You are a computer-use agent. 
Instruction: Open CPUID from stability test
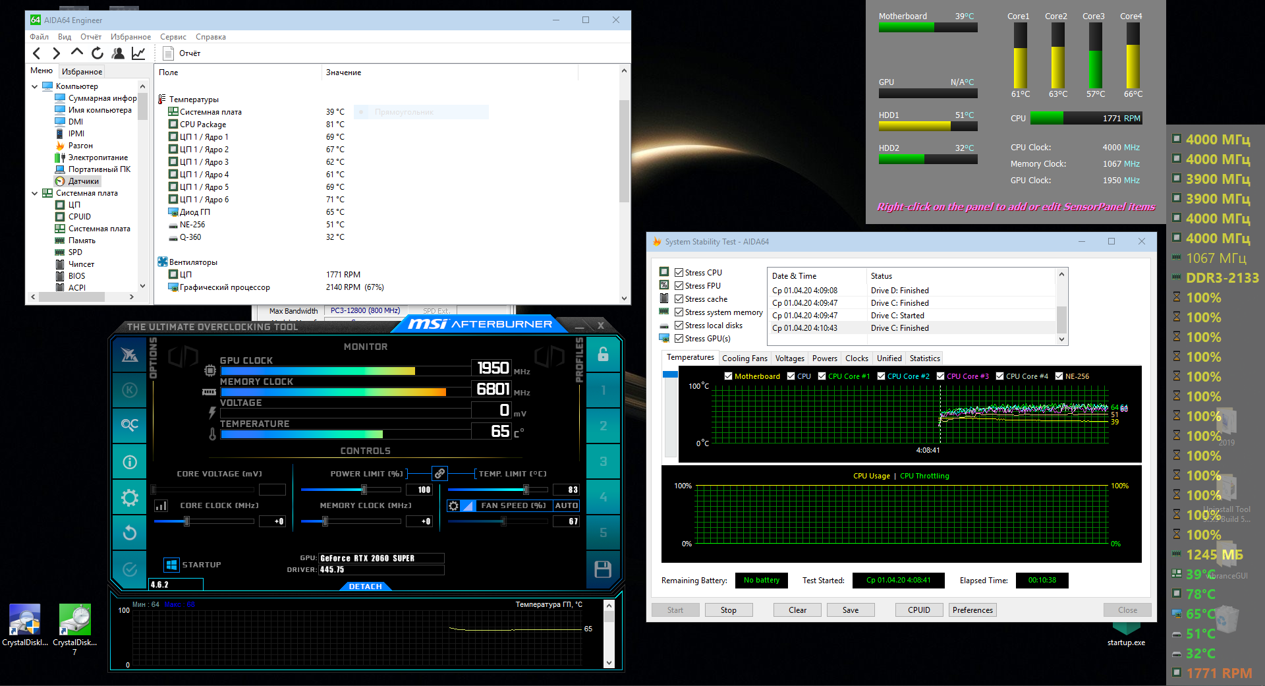coord(919,610)
